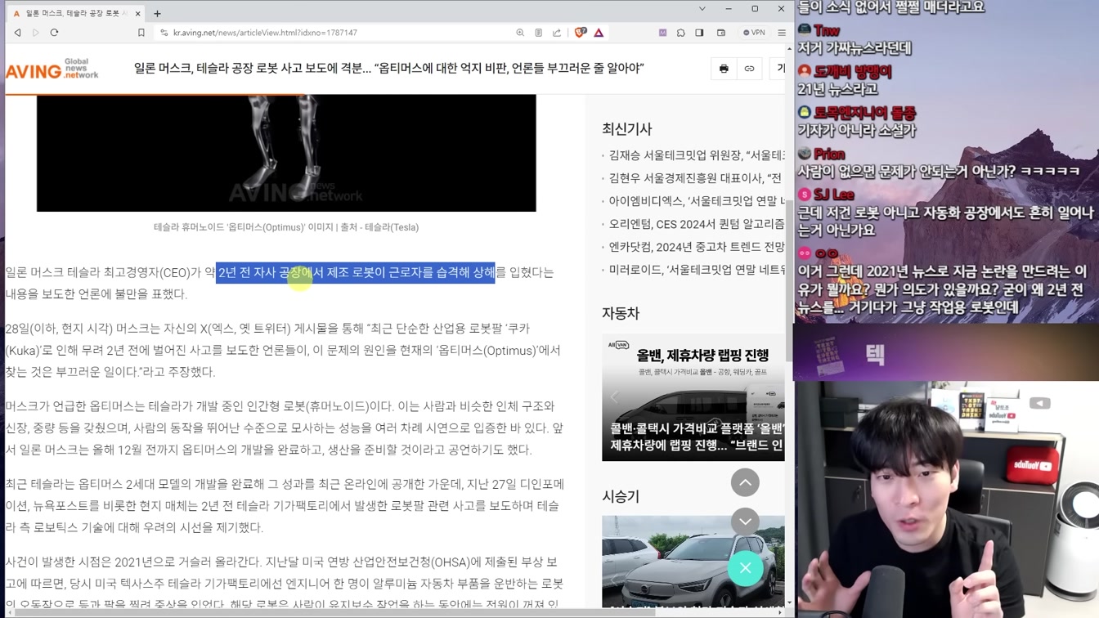Select the Elon Musk article browser tab
The image size is (1099, 618).
75,13
